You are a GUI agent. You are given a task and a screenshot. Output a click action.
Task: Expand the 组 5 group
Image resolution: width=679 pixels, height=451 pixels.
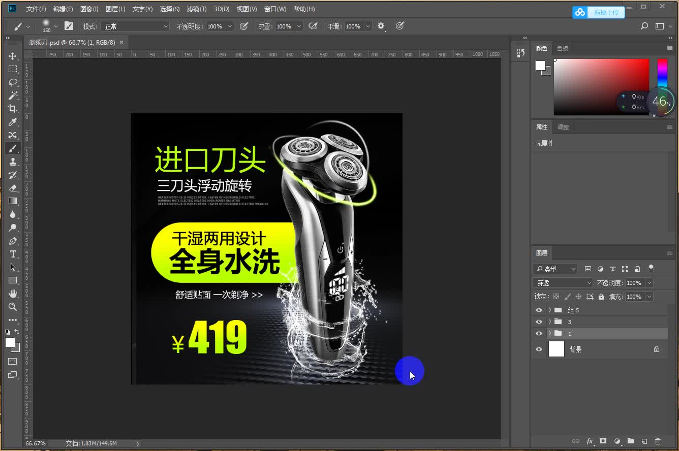pyautogui.click(x=549, y=310)
